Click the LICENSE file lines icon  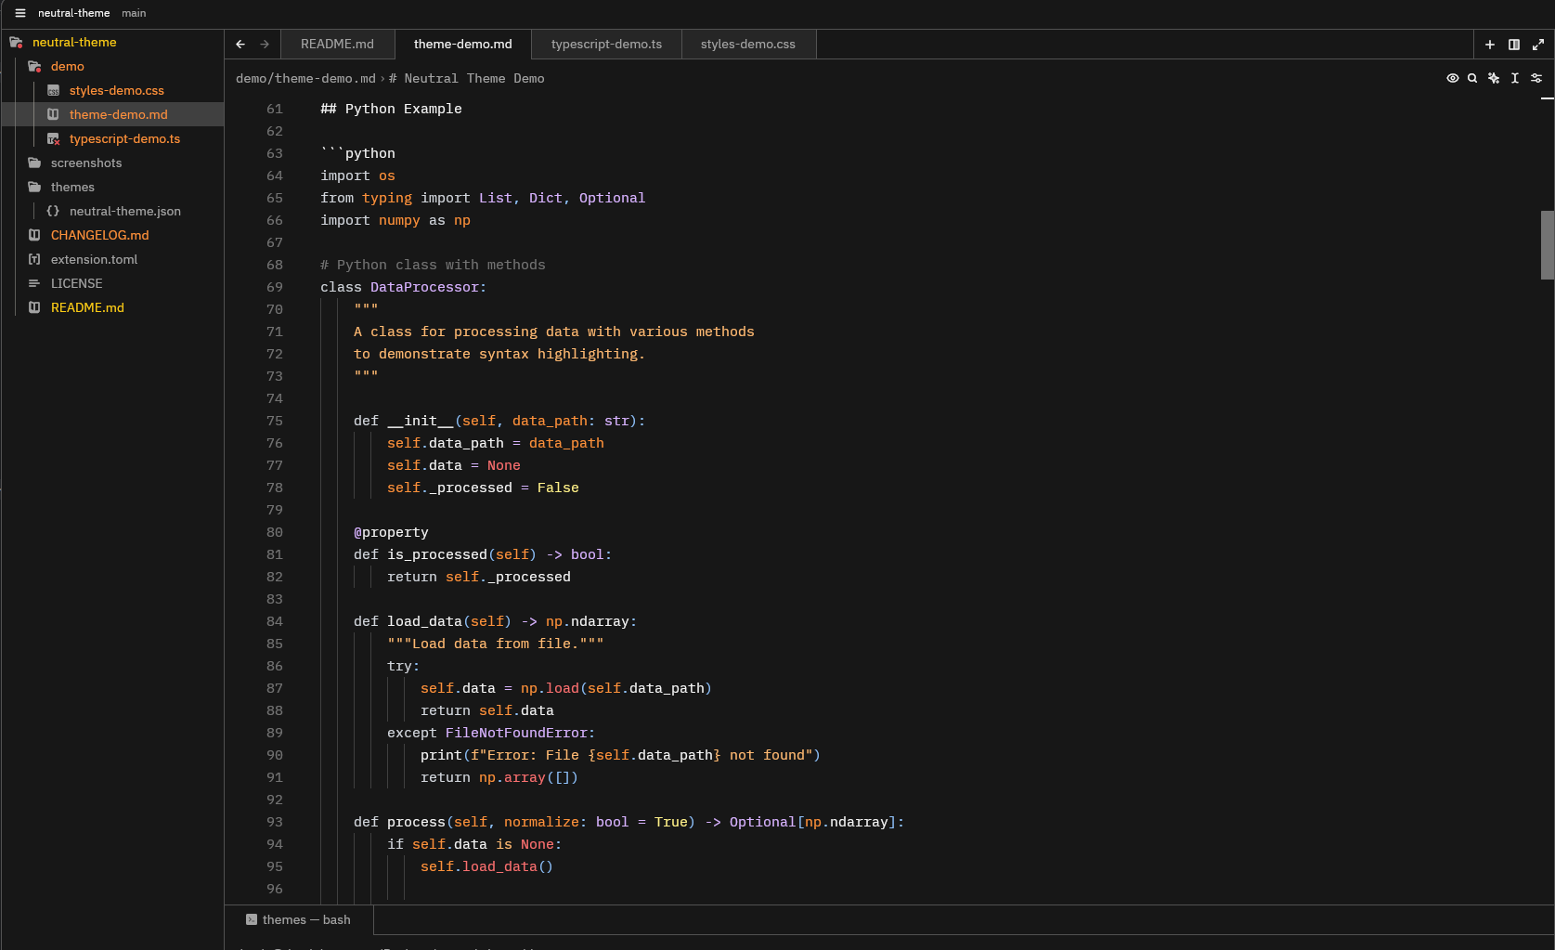tap(34, 283)
